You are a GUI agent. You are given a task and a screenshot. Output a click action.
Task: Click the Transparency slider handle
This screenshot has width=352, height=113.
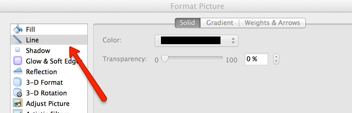pyautogui.click(x=165, y=59)
